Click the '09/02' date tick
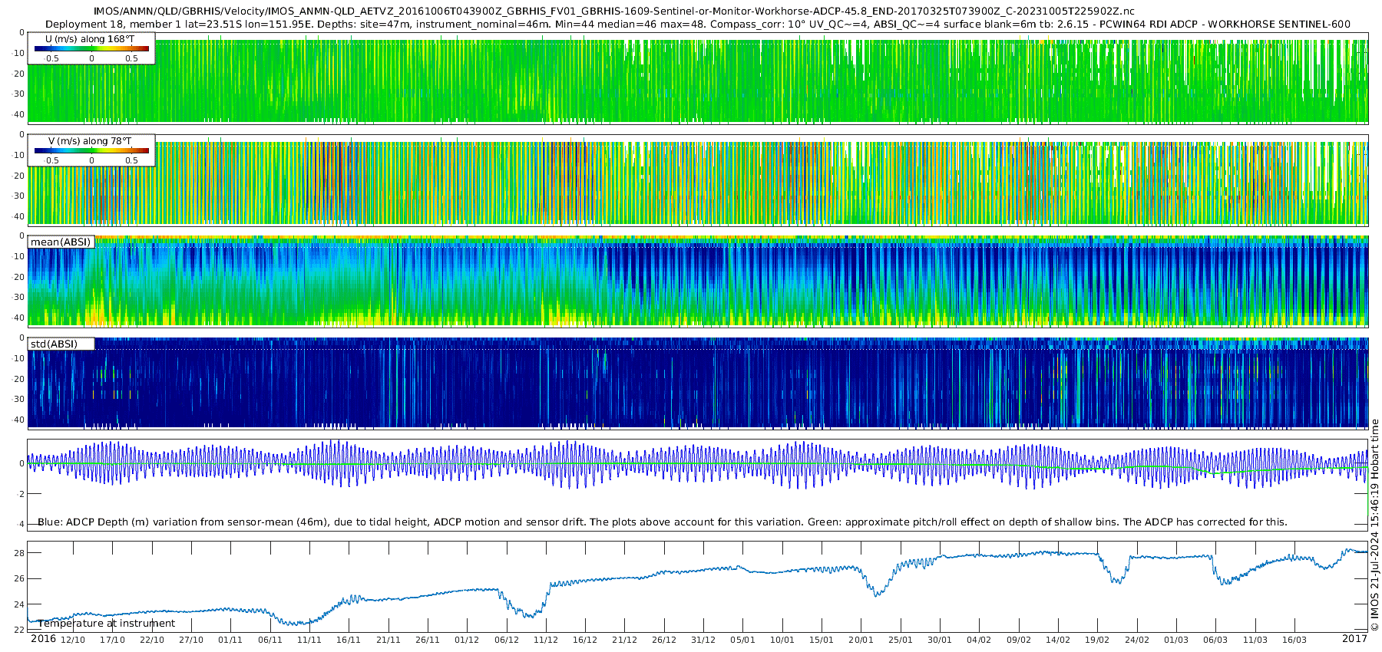Image resolution: width=1382 pixels, height=652 pixels. tap(1019, 640)
